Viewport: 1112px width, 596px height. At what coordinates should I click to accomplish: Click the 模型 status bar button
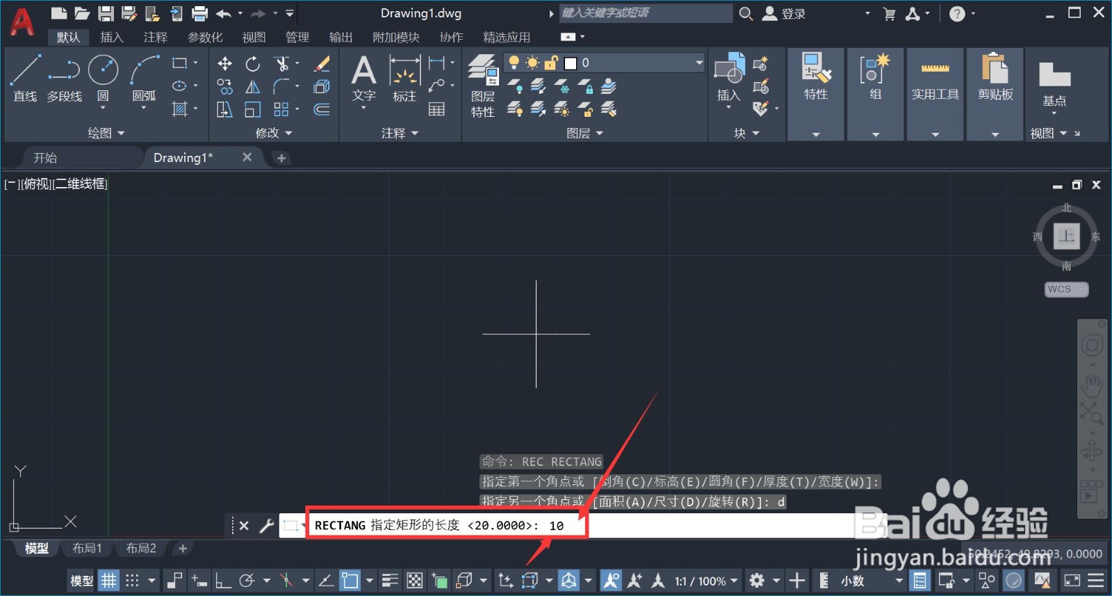81,581
